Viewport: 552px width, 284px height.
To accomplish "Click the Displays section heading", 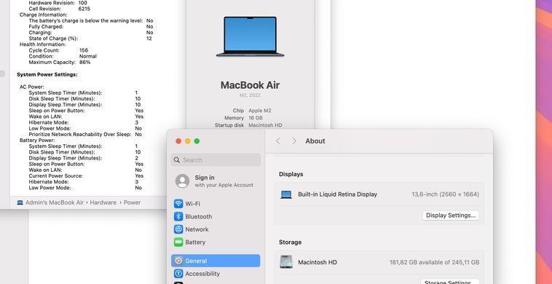I will [291, 174].
